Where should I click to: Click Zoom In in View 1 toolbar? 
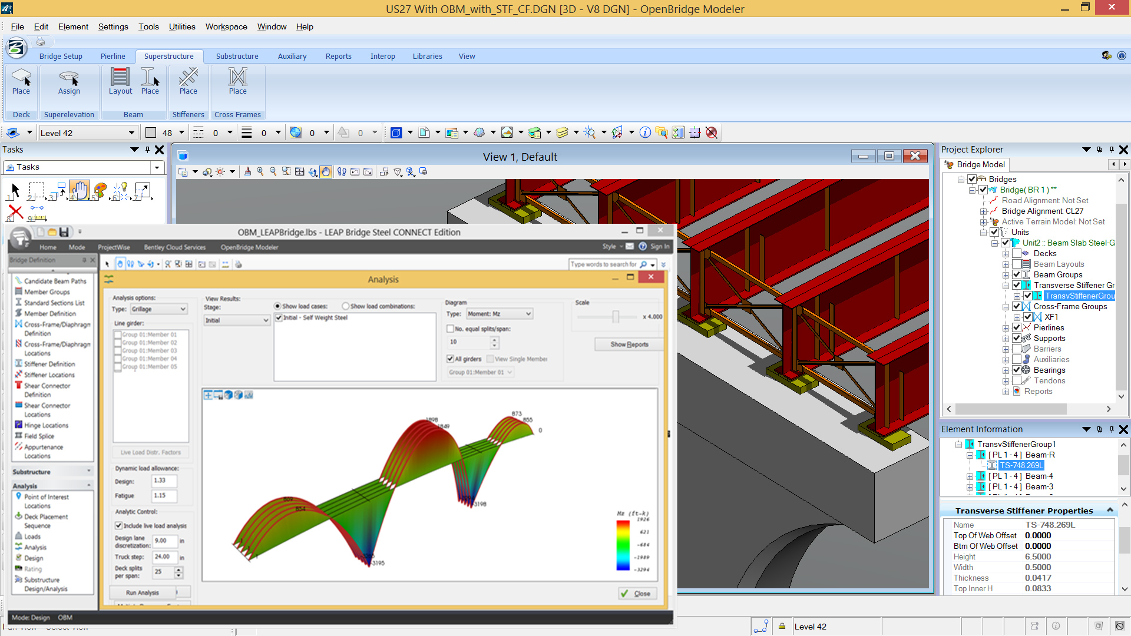pos(260,171)
